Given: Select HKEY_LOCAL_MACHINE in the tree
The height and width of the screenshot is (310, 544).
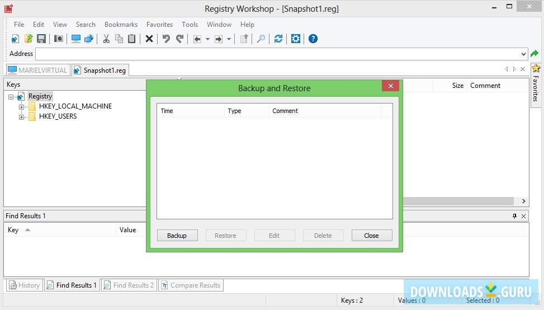Looking at the screenshot, I should pos(75,106).
